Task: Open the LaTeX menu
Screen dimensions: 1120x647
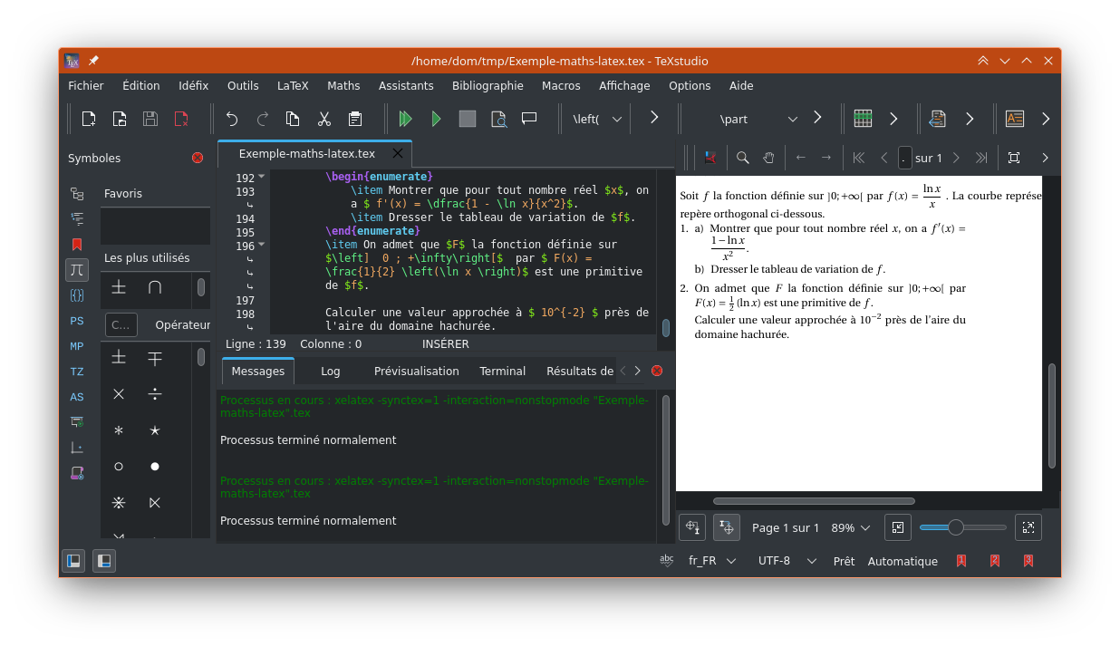Action: (293, 85)
